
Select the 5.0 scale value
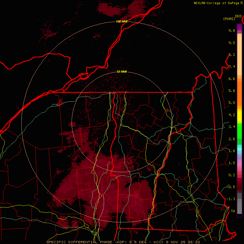[232, 103]
